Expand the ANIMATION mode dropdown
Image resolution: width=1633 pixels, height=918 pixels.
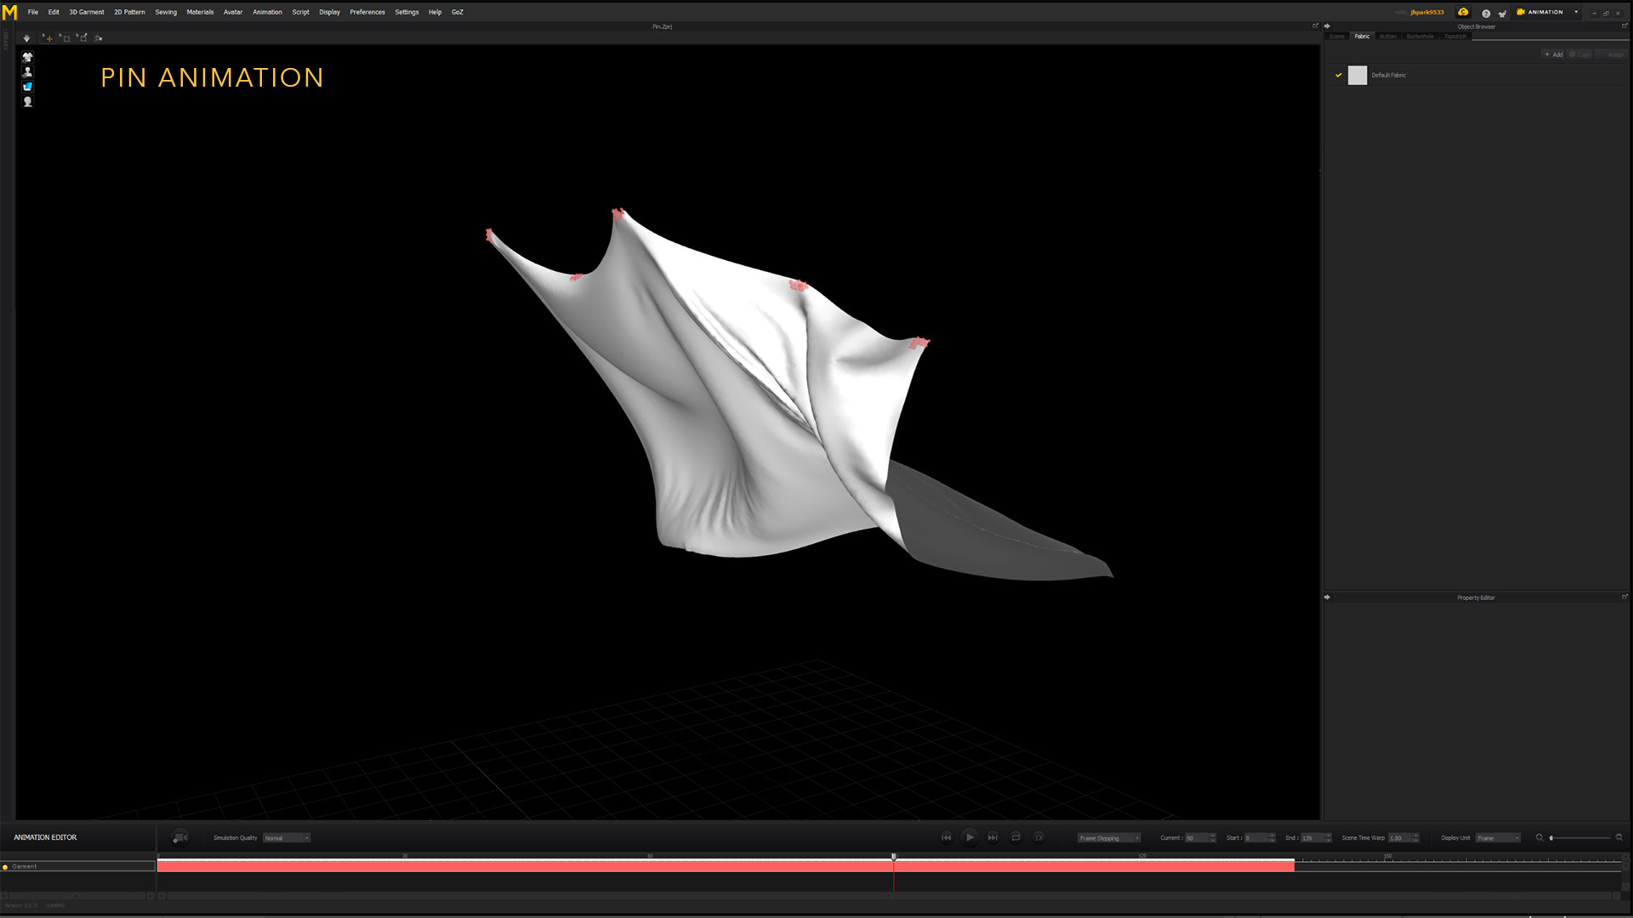point(1576,12)
